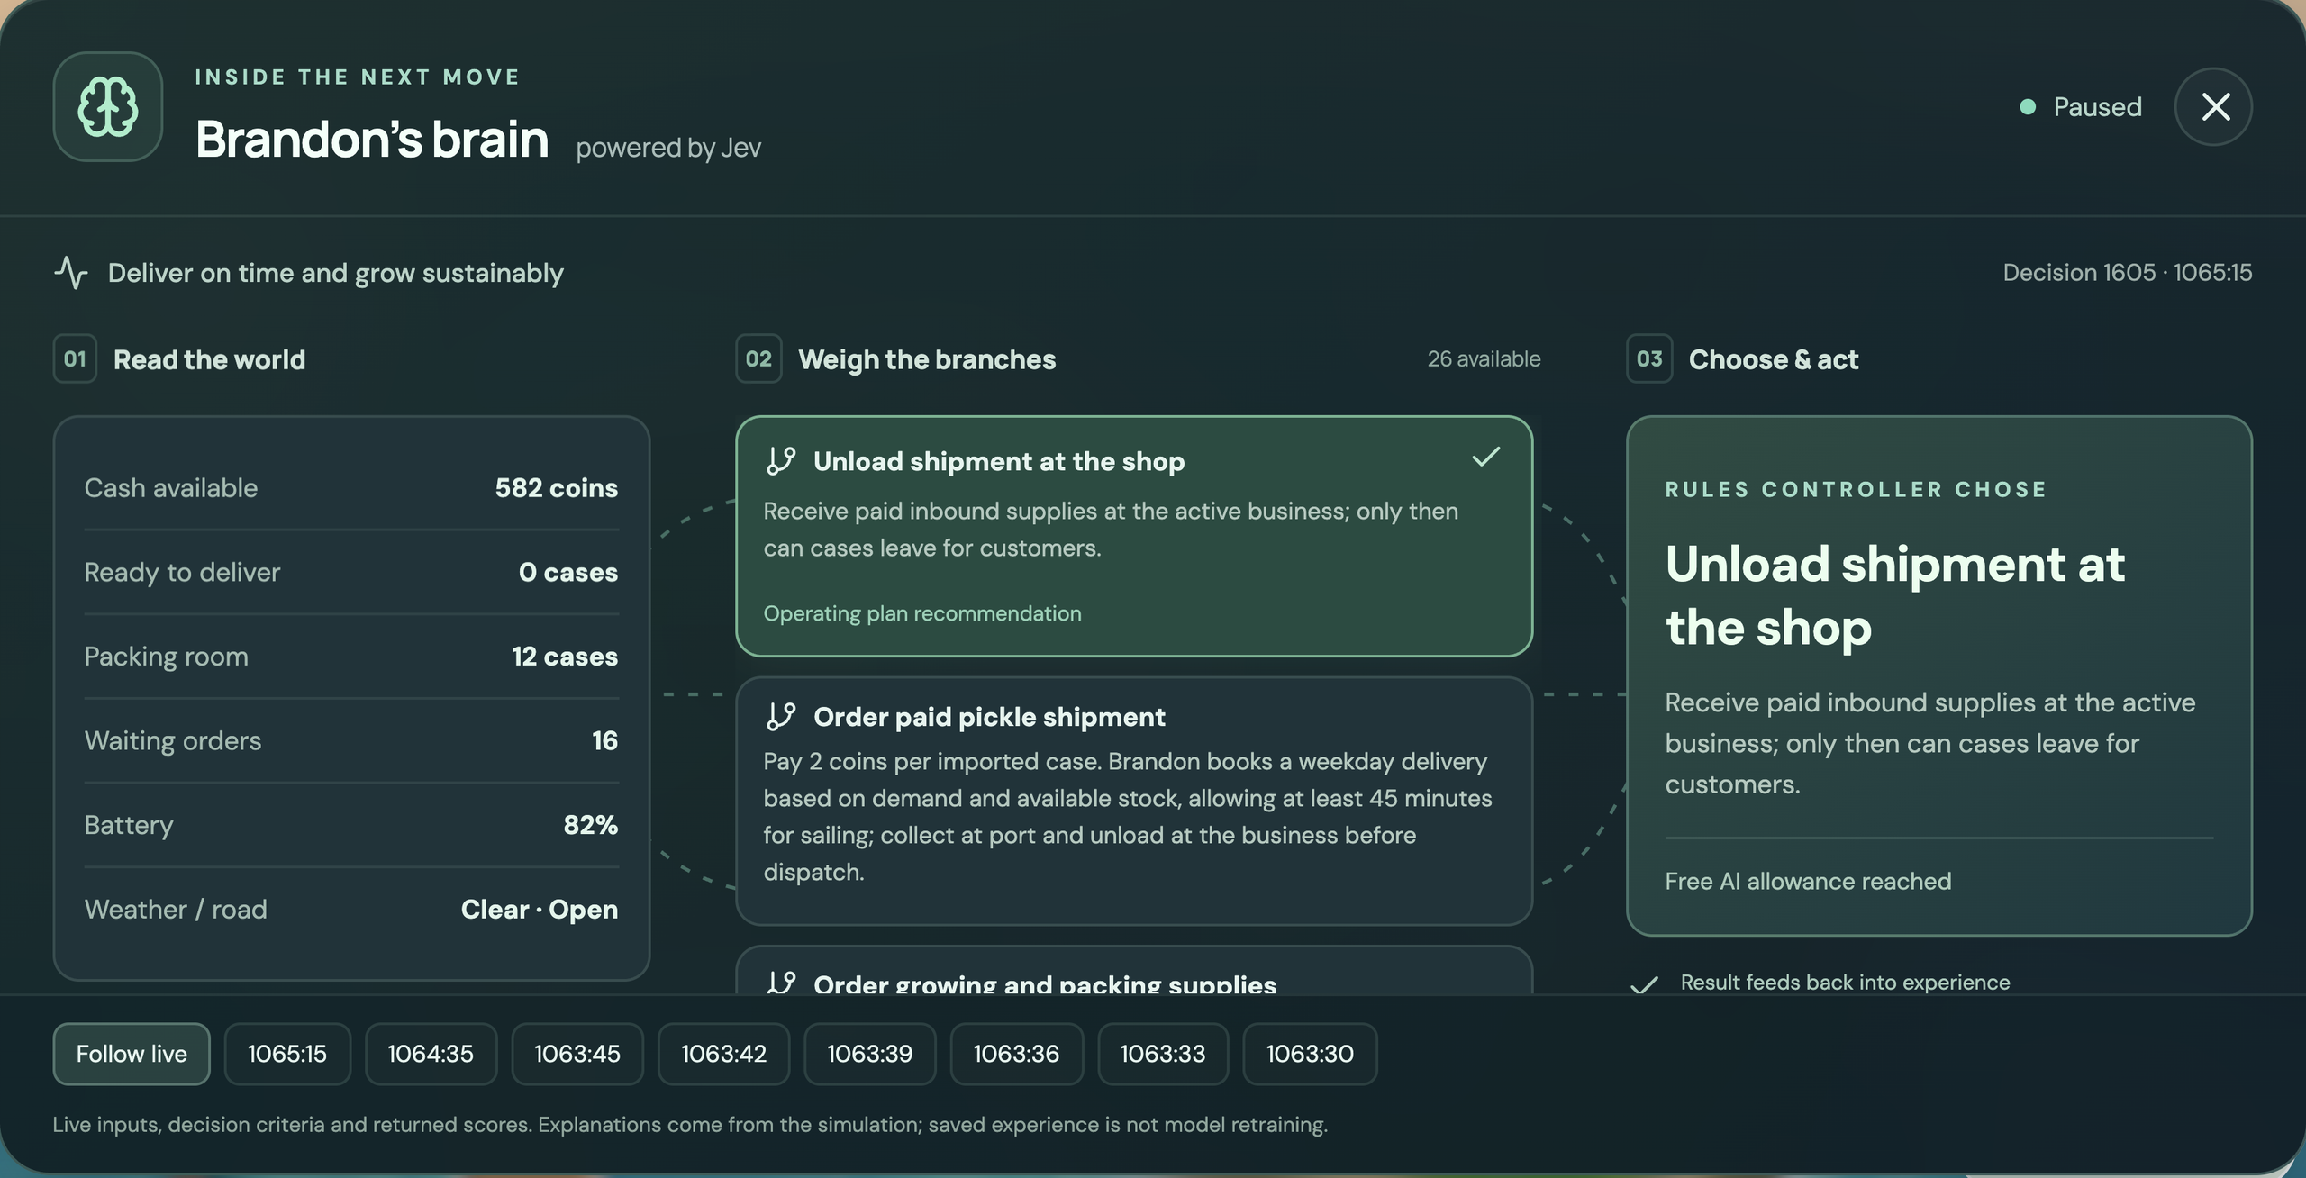Screen dimensions: 2306x1178
Task: Click the Rules controller chose result card
Action: tap(1939, 675)
